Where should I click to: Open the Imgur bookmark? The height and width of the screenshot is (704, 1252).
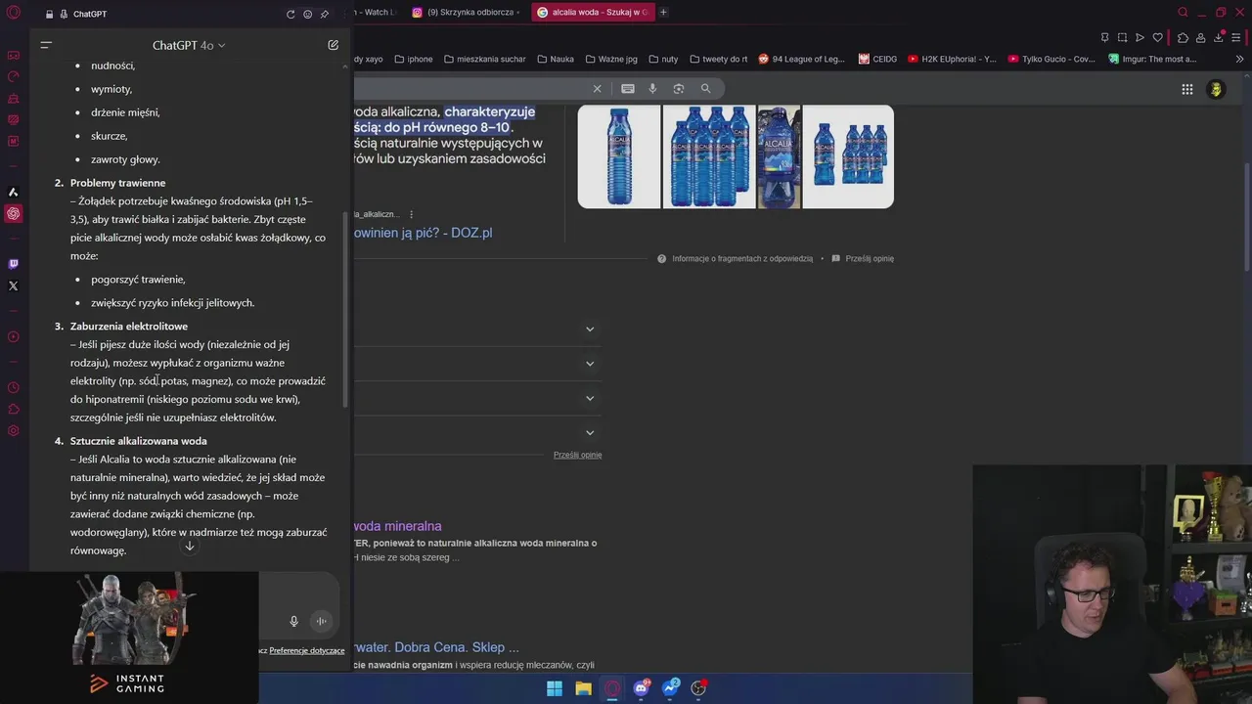(x=1152, y=59)
